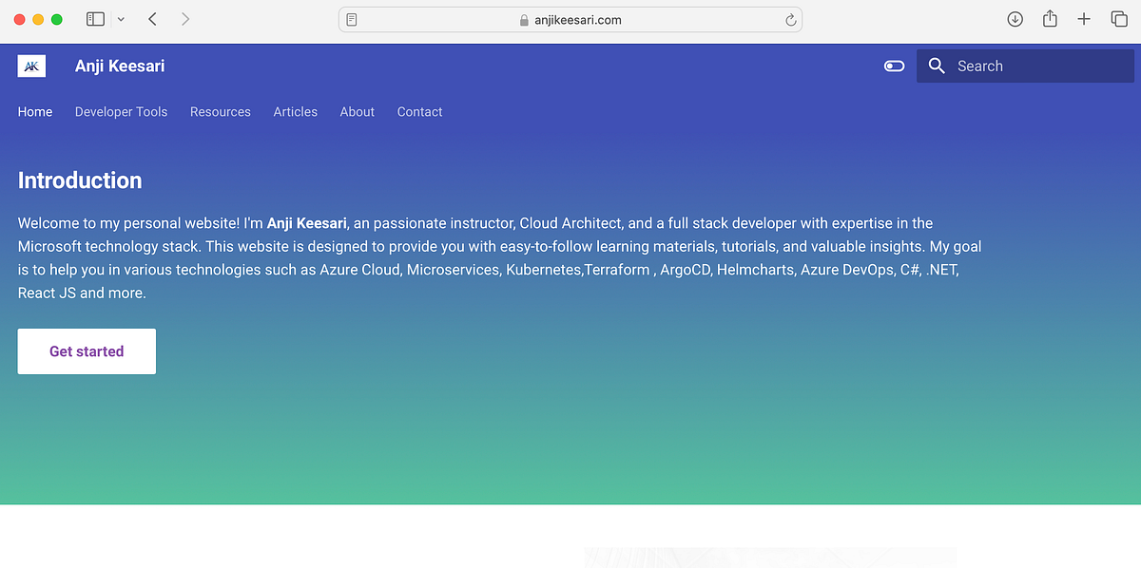This screenshot has height=568, width=1141.
Task: Reload the anjikeesari.com page
Action: pos(789,19)
